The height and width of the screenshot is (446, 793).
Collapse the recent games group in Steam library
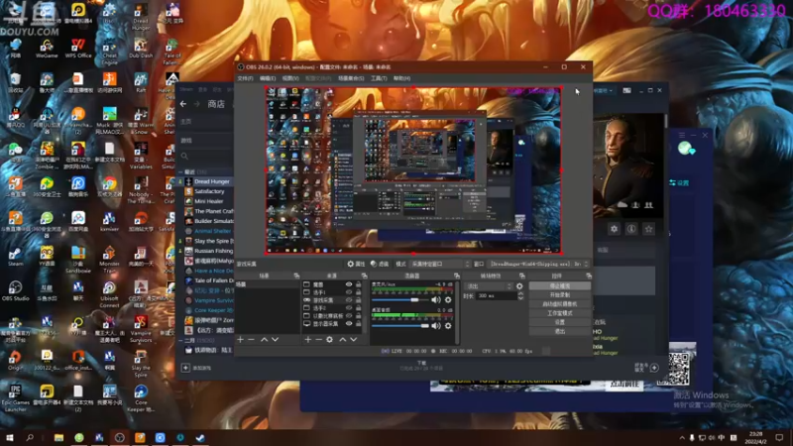click(x=180, y=171)
